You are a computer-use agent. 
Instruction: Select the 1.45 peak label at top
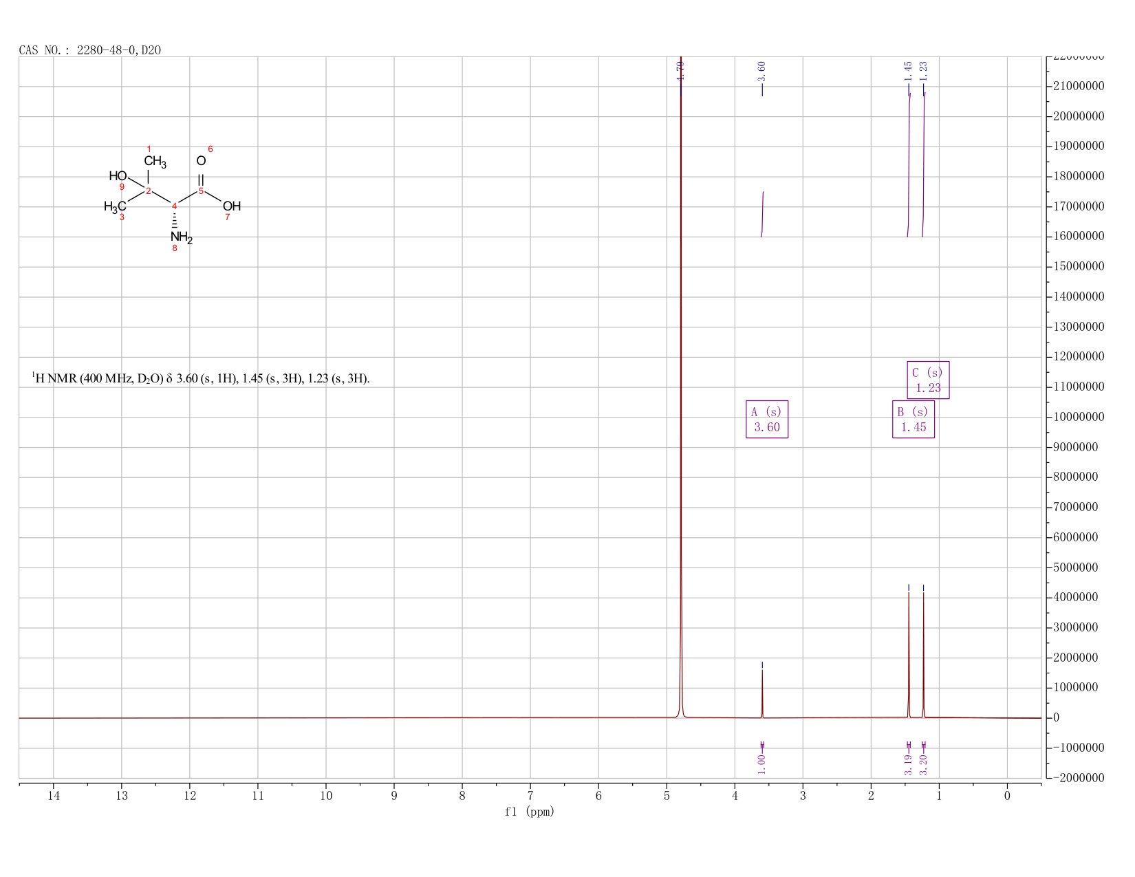coord(908,69)
